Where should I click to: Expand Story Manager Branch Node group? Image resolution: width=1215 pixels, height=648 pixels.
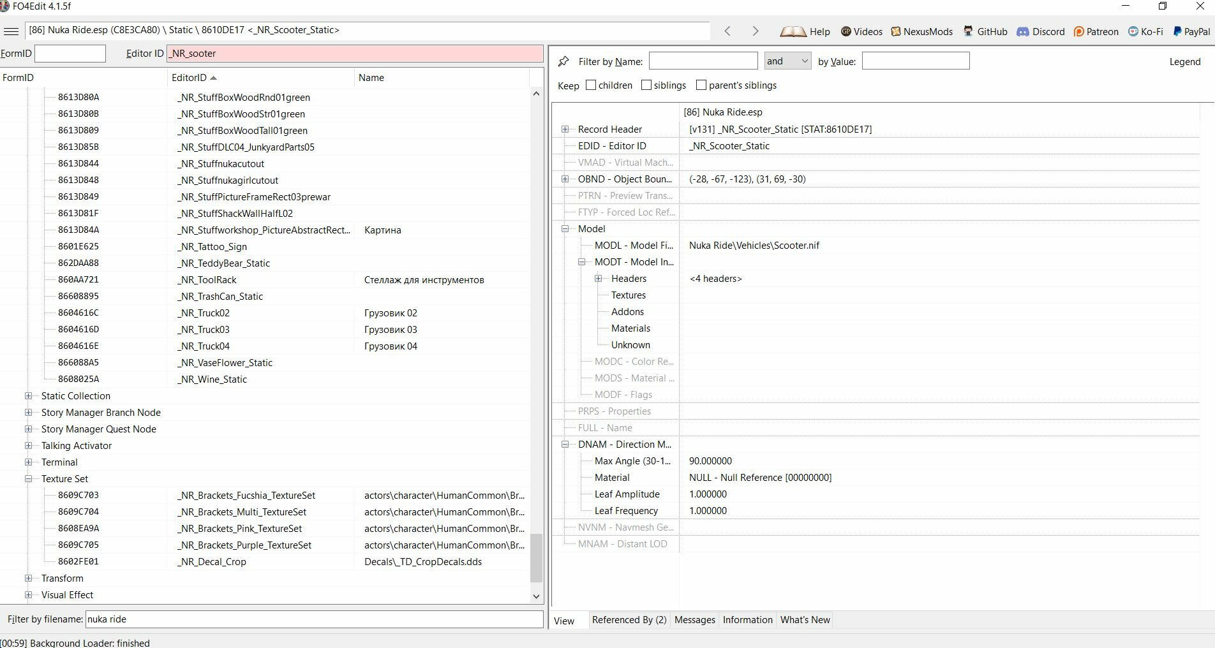28,412
